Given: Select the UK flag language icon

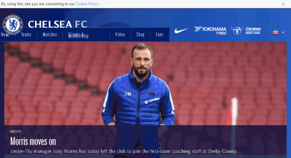Looking at the screenshot, I should (x=275, y=32).
